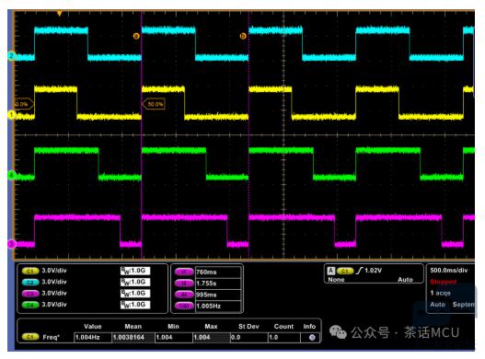The height and width of the screenshot is (359, 485).
Task: Select channel 1 ground marker
Action: (x=11, y=115)
